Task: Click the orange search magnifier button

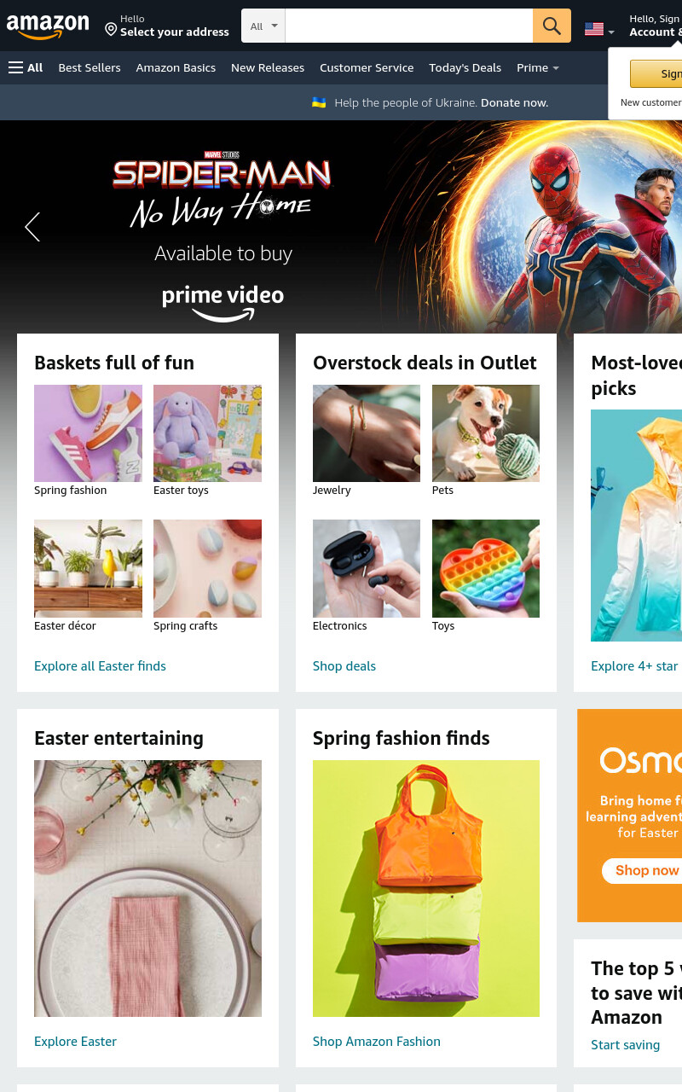Action: point(552,26)
